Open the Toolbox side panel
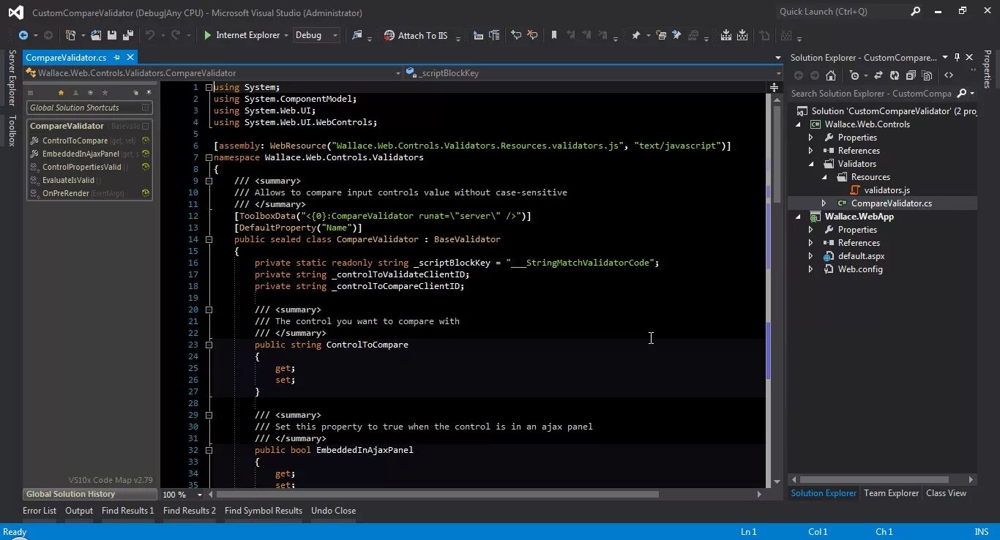This screenshot has height=540, width=1000. coord(12,131)
